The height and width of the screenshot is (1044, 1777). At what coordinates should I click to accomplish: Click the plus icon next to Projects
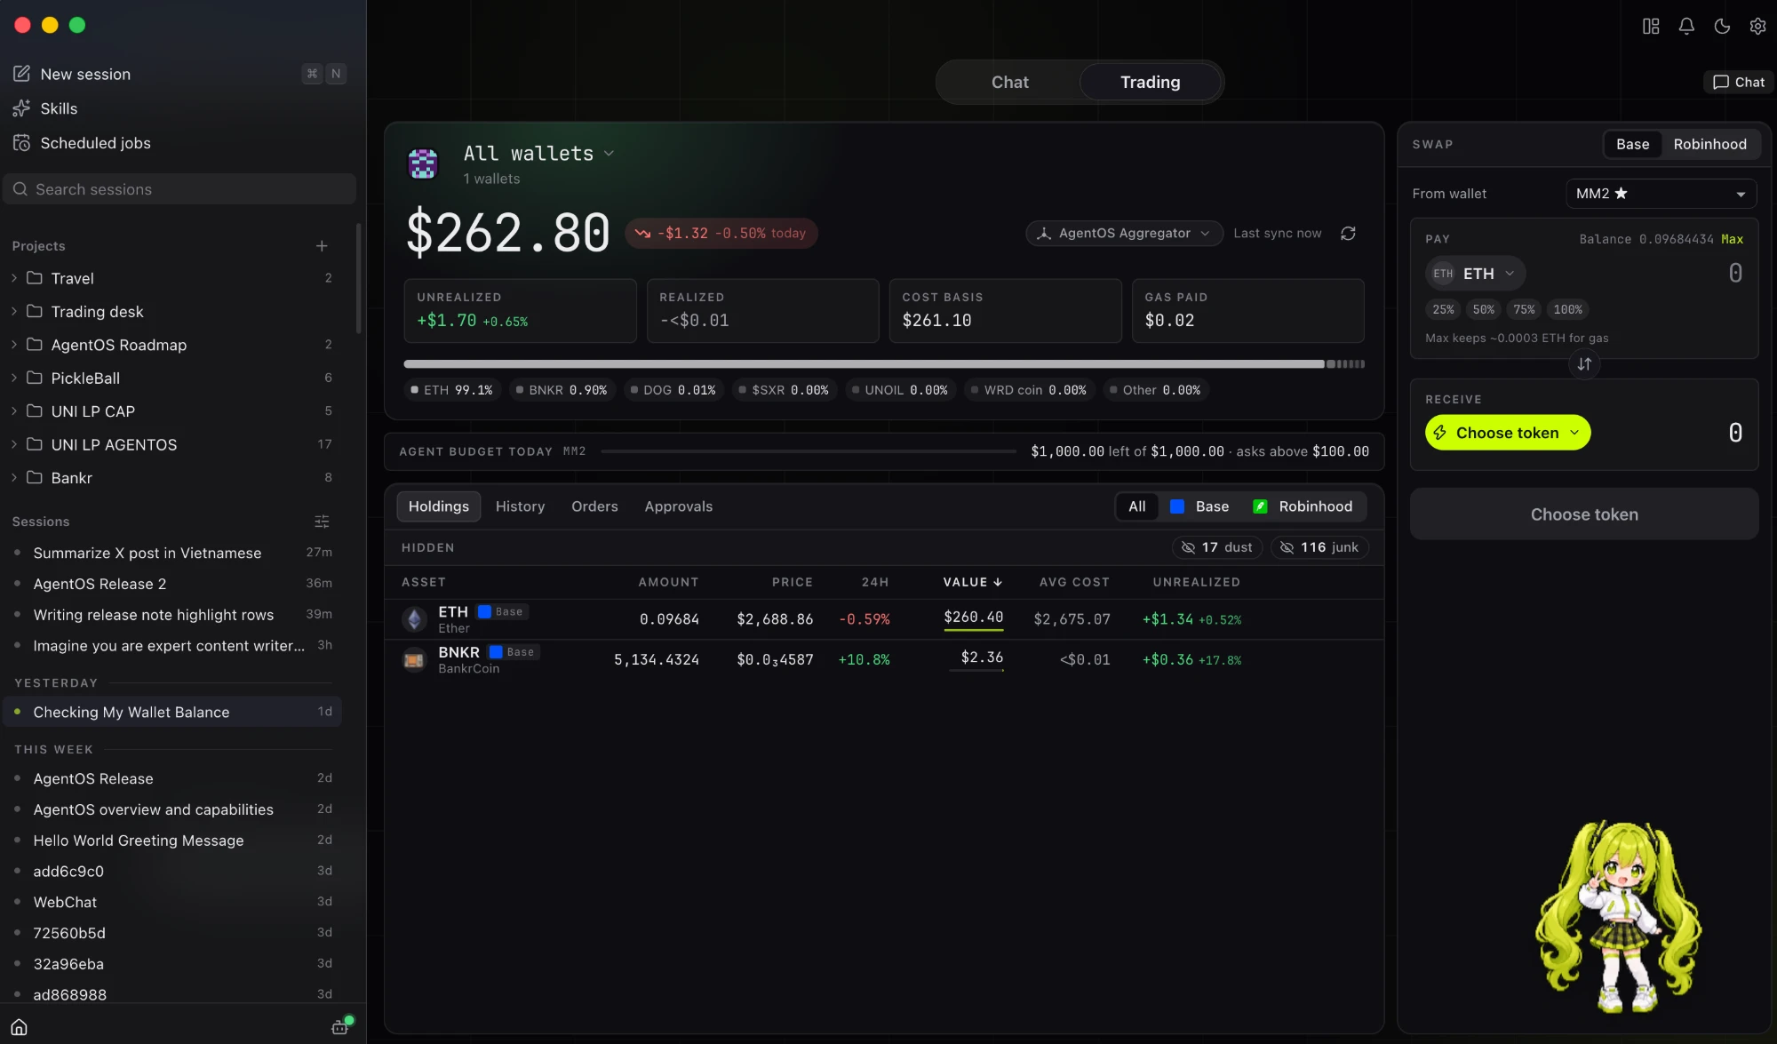coord(322,246)
